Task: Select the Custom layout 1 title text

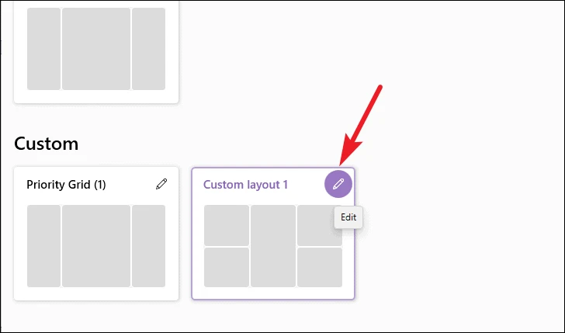Action: click(x=245, y=185)
